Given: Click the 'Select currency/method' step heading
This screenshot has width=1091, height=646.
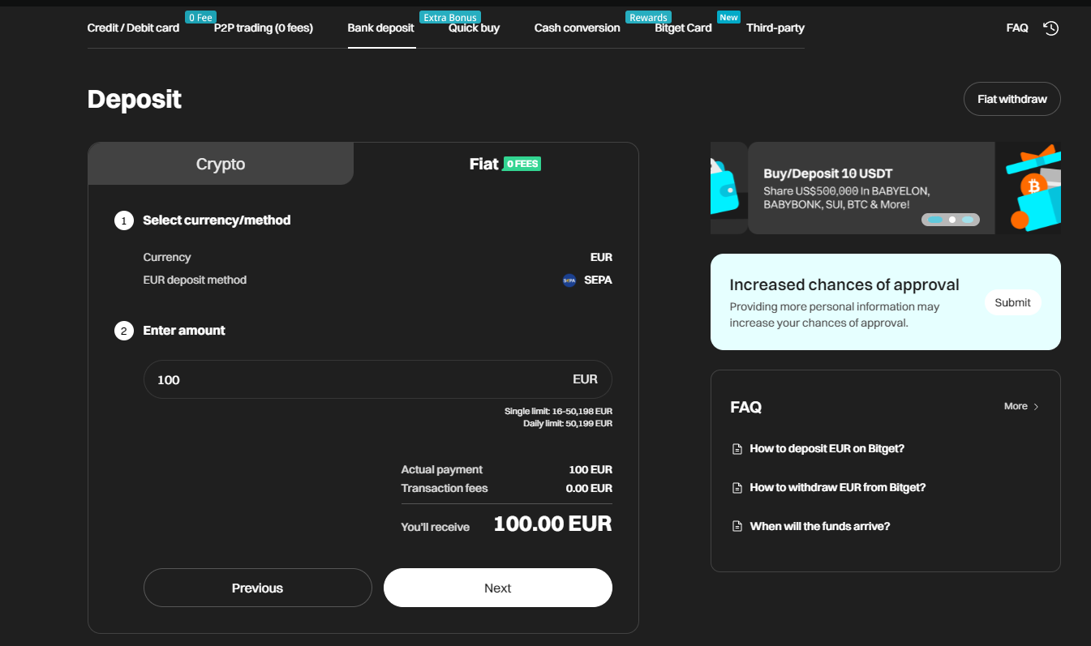Looking at the screenshot, I should point(217,220).
